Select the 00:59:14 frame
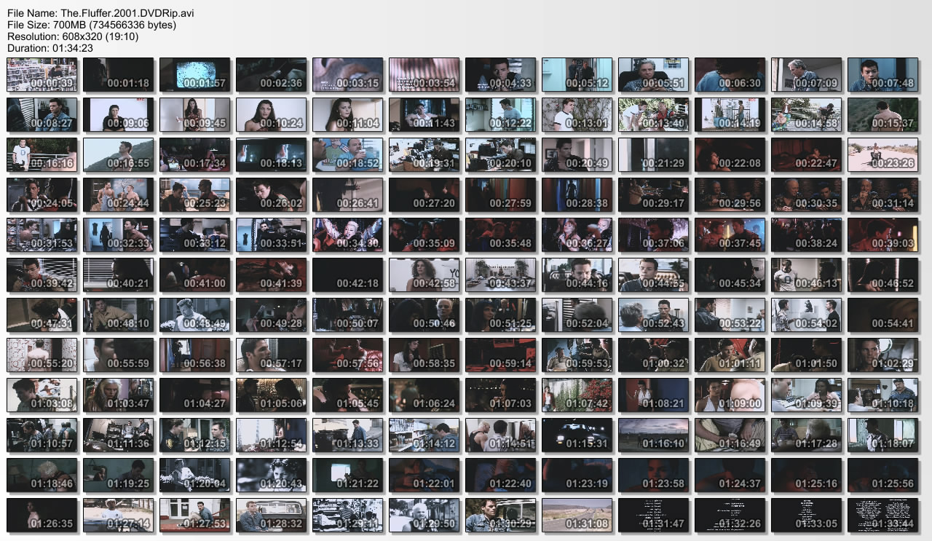Screen dimensions: 932x541 (x=500, y=355)
